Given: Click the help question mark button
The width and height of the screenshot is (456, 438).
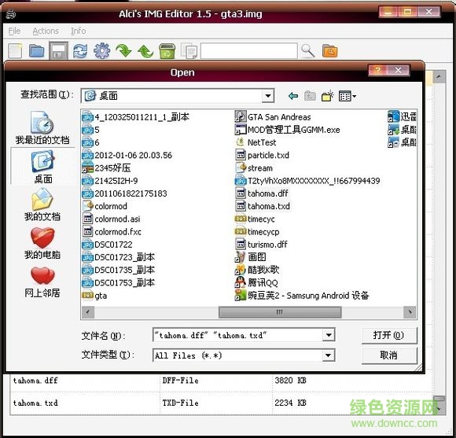Looking at the screenshot, I should [x=378, y=70].
